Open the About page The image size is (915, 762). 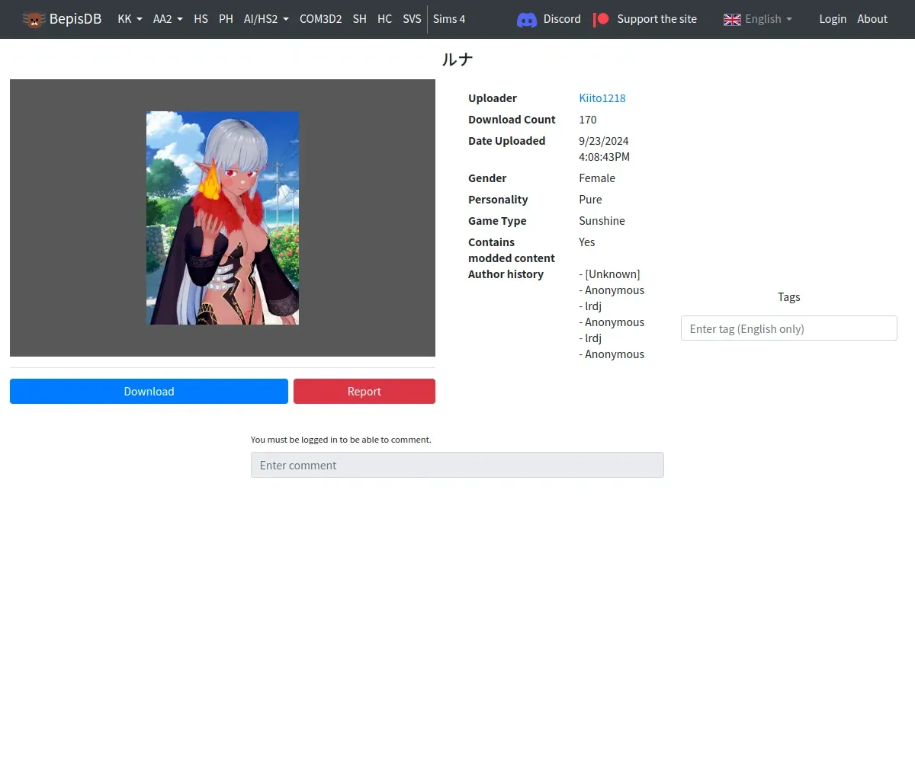(x=872, y=19)
